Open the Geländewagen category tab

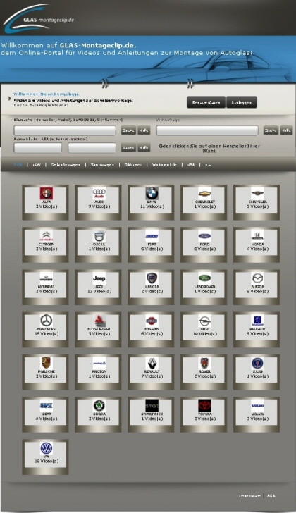(66, 165)
